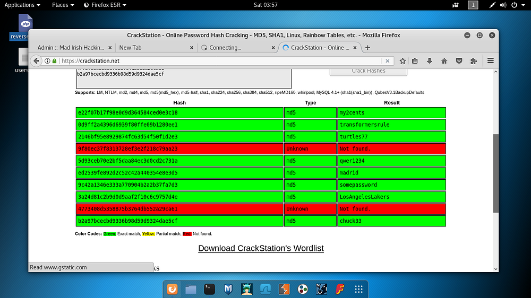Open the volume control in the top bar
This screenshot has width=531, height=298.
point(503,5)
